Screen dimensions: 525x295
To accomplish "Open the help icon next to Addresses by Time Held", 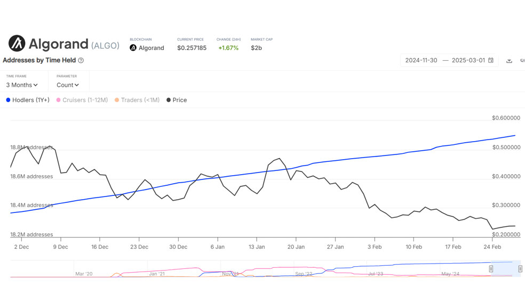I will 81,61.
